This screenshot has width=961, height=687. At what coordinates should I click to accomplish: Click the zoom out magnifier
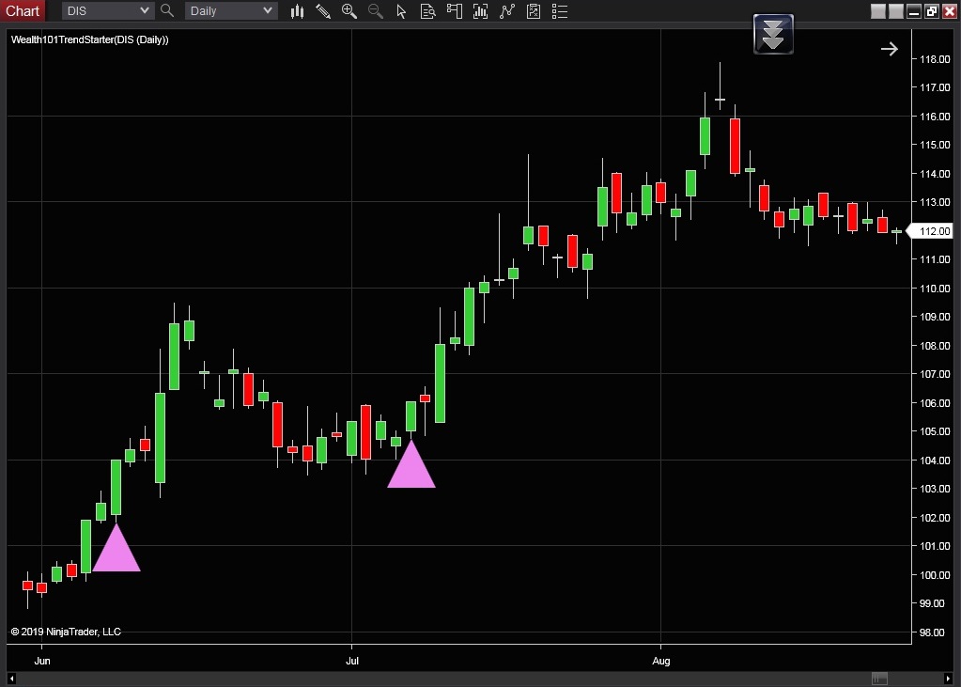(x=376, y=11)
